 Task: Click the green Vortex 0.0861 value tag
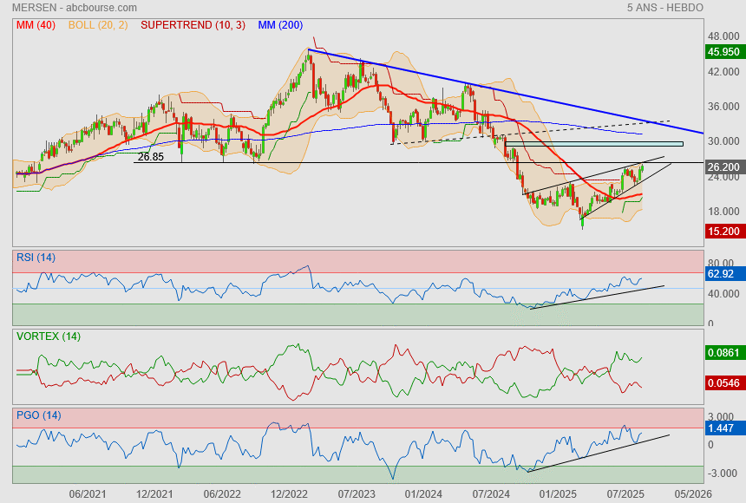point(723,354)
